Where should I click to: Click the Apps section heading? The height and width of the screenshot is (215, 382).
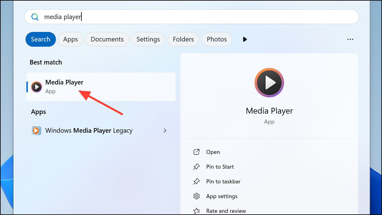coord(38,112)
